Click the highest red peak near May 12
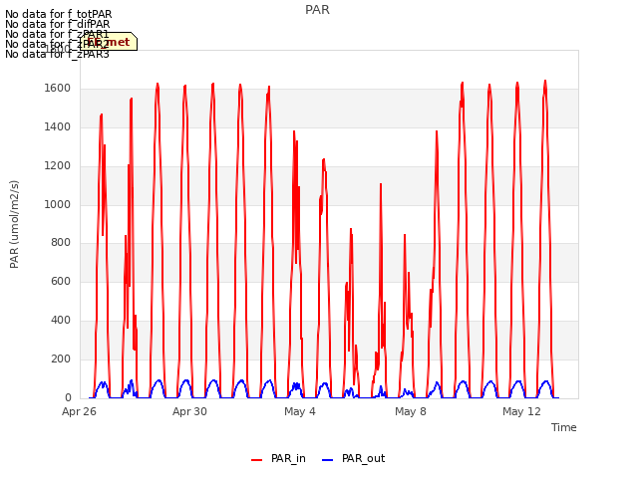The height and width of the screenshot is (478, 638). 545,82
